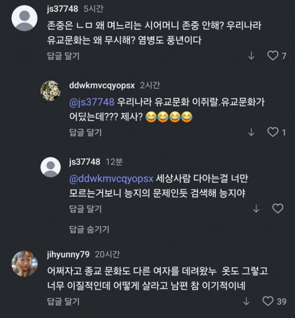Open the @ddwkmvcqyopsx mention link
Viewport: 295px width, 318px height.
coord(111,179)
